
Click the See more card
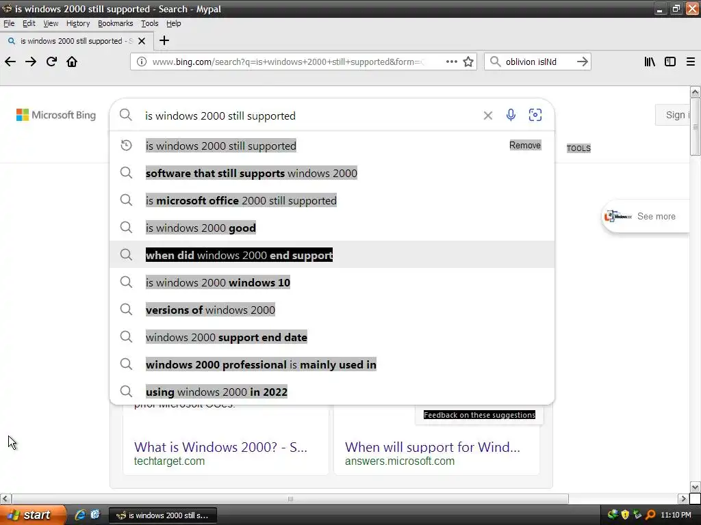(646, 217)
